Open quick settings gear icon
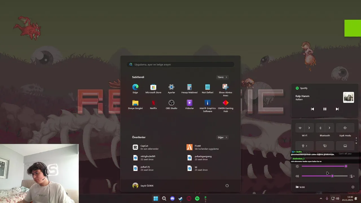Image resolution: width=361 pixels, height=203 pixels. coord(353,187)
